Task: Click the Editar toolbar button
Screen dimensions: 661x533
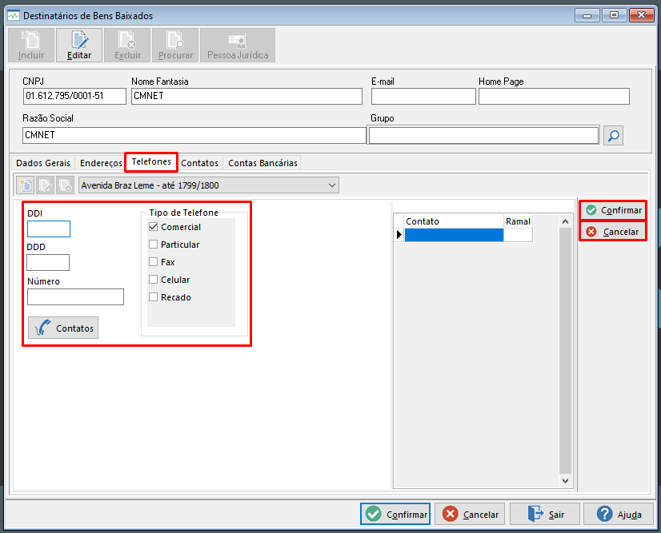Action: [x=79, y=46]
